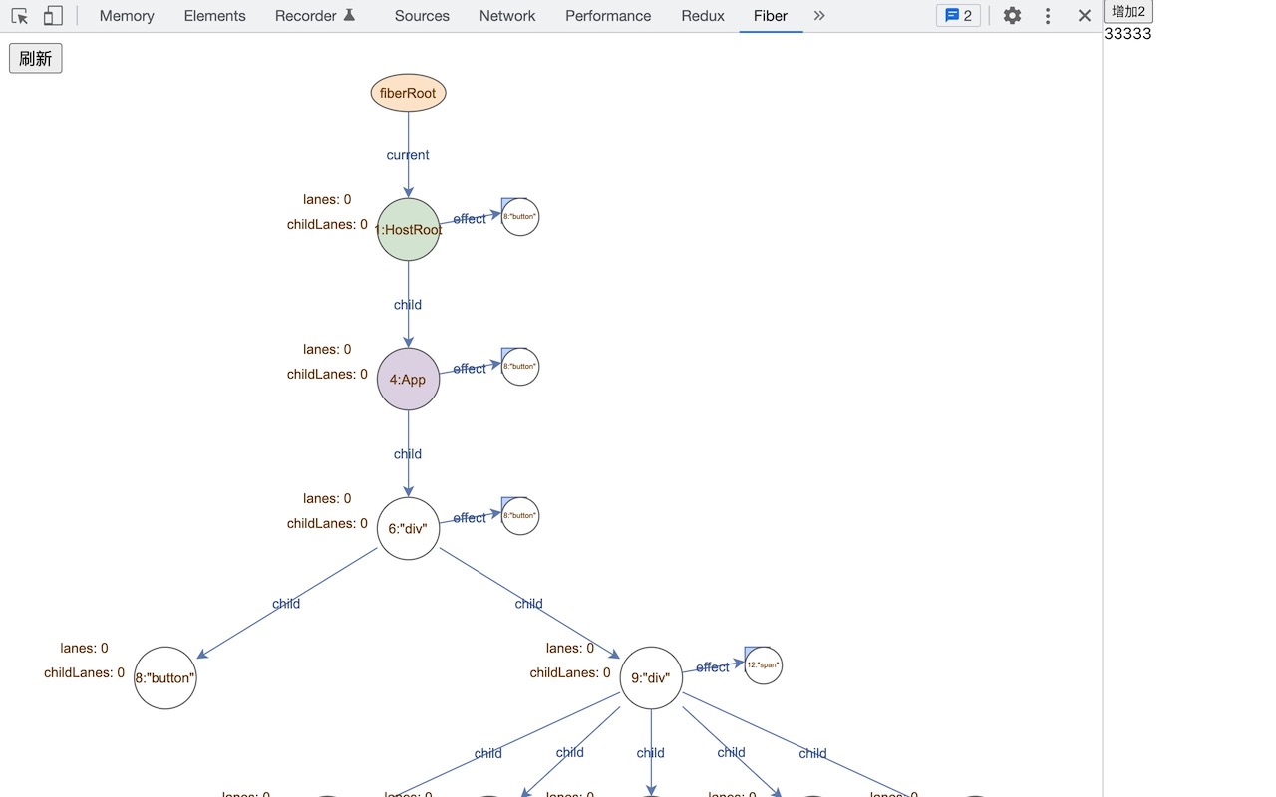
Task: Switch to the Redux tab
Action: pyautogui.click(x=702, y=16)
